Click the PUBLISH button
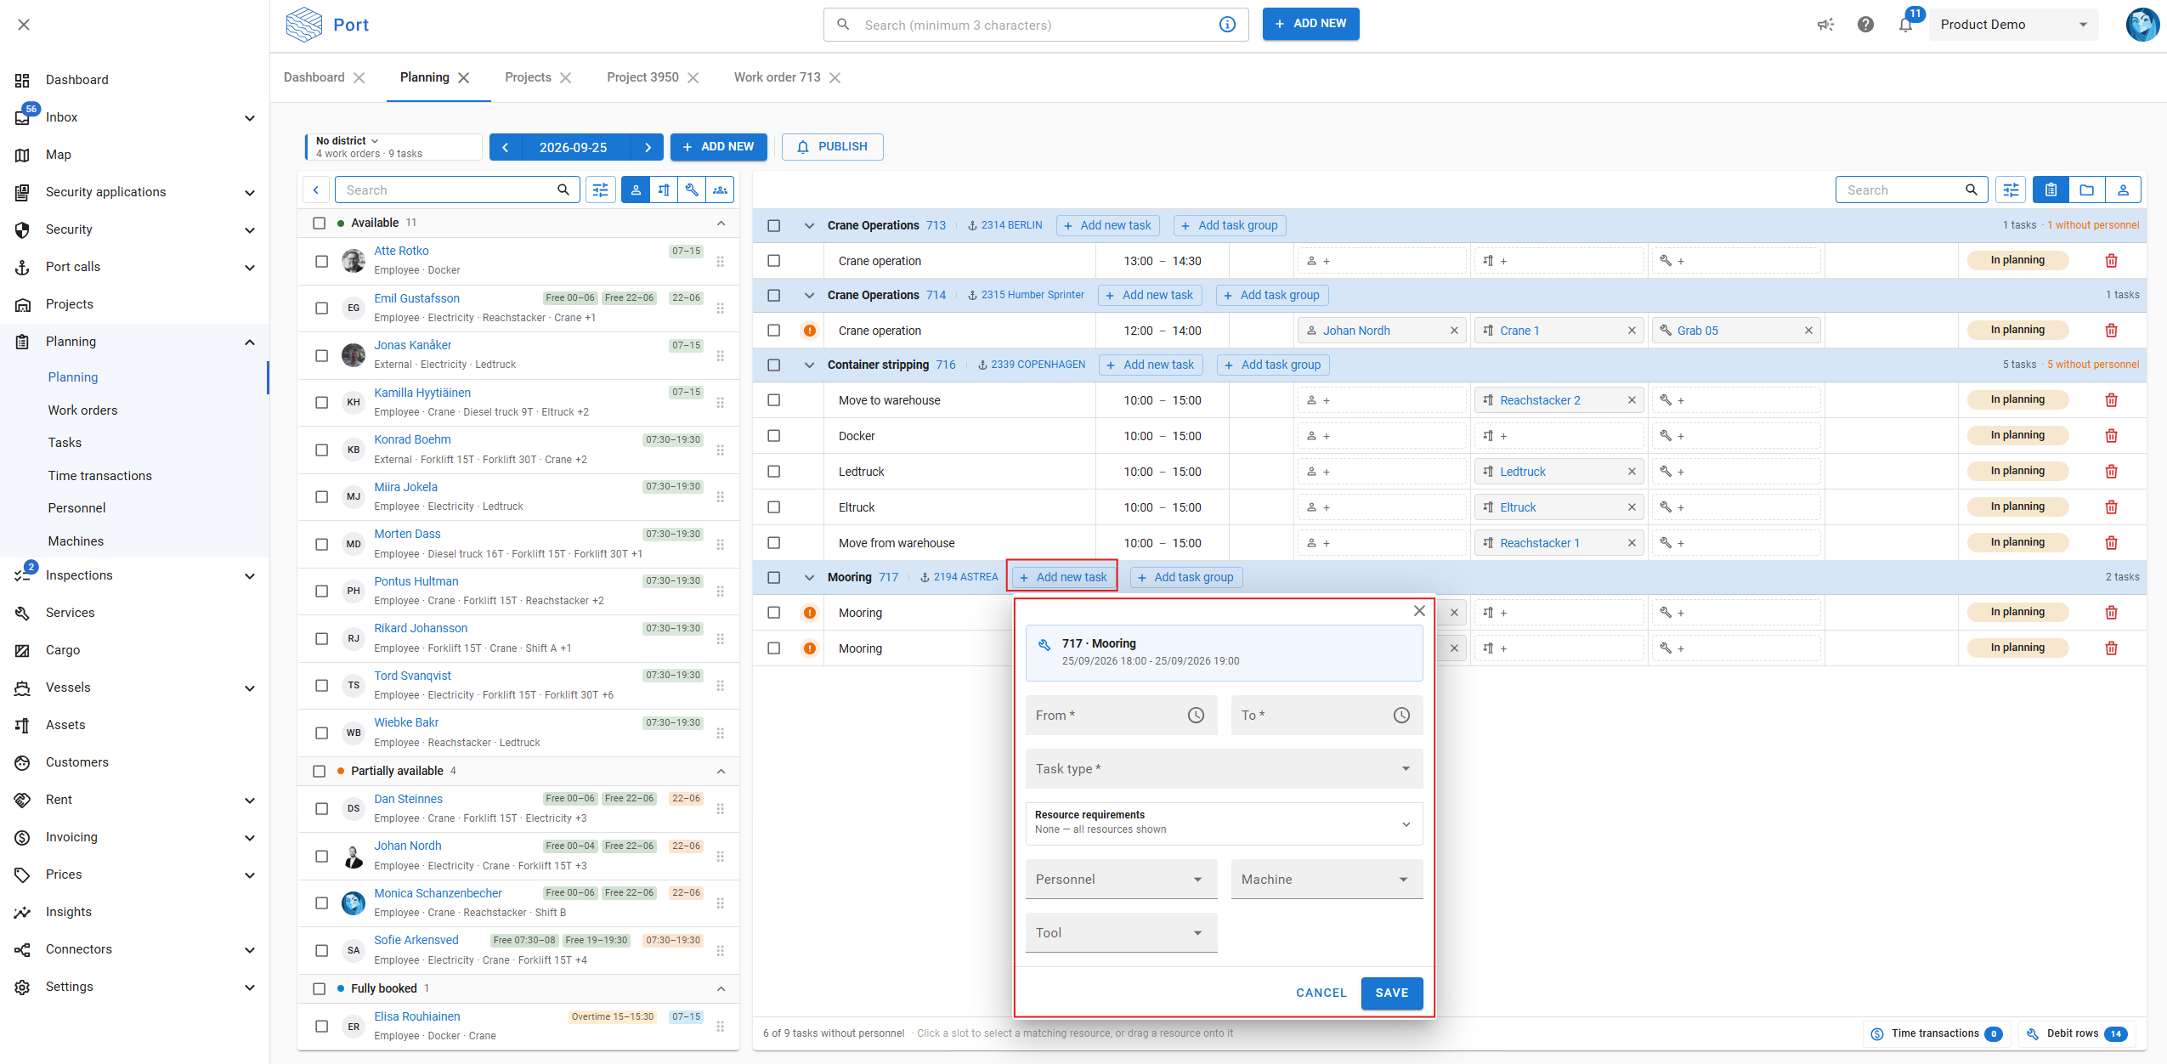Image resolution: width=2167 pixels, height=1064 pixels. coord(832,147)
